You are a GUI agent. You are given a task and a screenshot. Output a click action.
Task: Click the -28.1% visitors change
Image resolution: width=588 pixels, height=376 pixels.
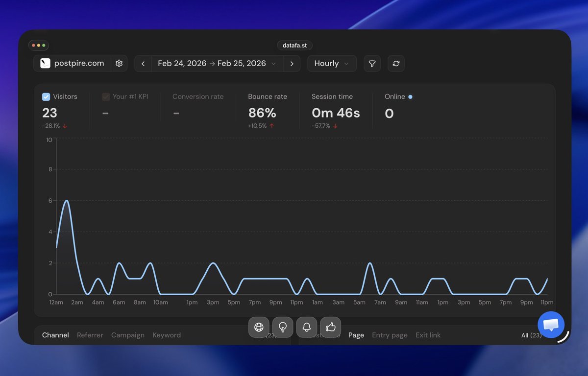[54, 126]
